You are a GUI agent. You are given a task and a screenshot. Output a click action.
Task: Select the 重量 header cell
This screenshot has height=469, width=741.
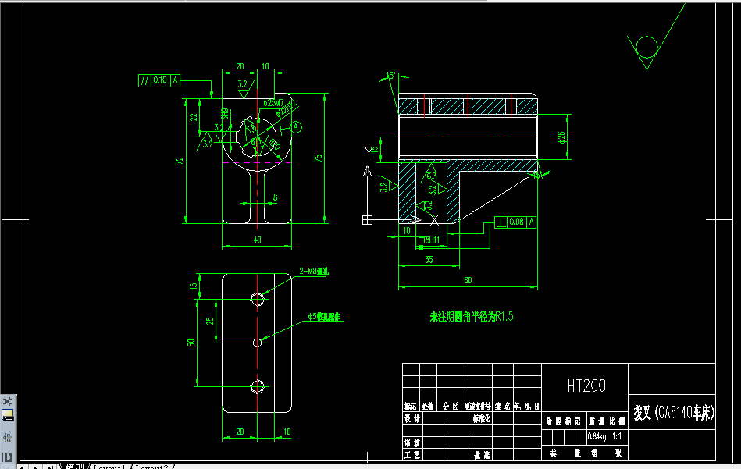tap(597, 421)
